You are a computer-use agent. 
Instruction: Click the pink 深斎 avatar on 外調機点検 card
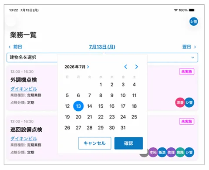(x=180, y=102)
